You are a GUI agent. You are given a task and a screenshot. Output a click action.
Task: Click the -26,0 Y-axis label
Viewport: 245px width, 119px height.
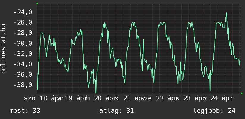22,22
